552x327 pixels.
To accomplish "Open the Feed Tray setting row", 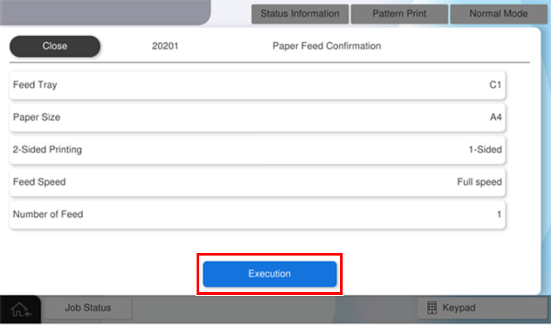I will (257, 85).
